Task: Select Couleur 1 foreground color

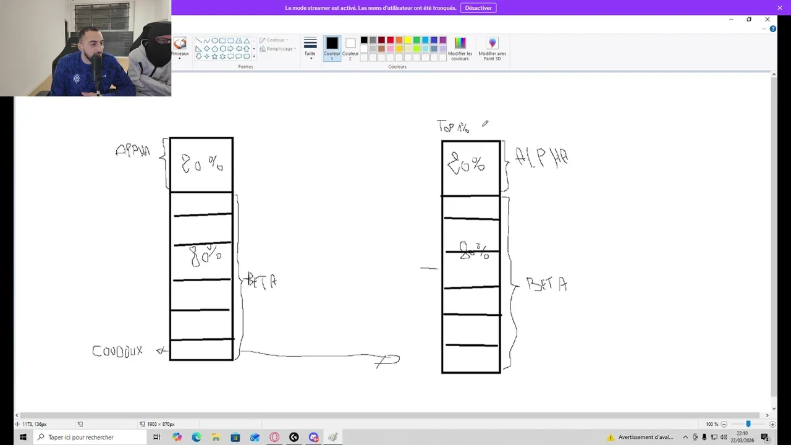Action: coord(332,48)
